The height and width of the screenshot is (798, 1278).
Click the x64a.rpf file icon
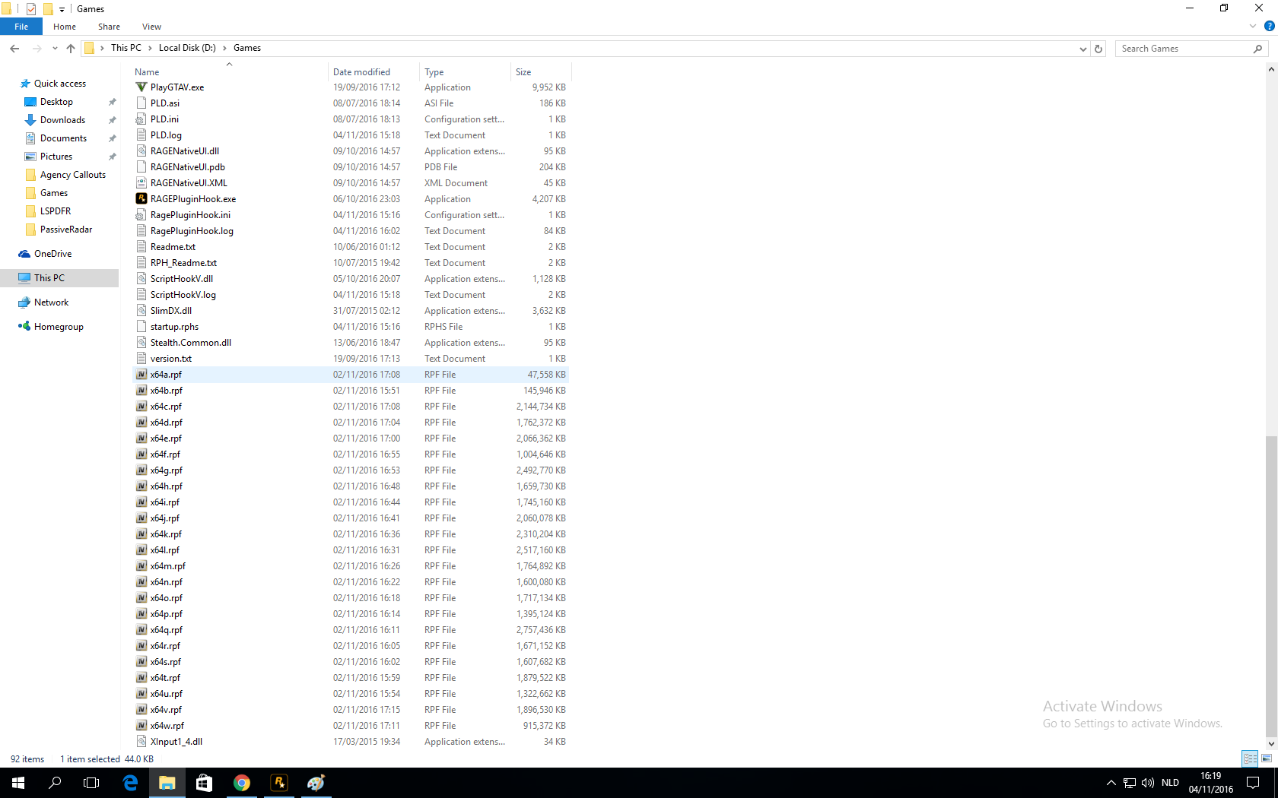click(x=141, y=375)
